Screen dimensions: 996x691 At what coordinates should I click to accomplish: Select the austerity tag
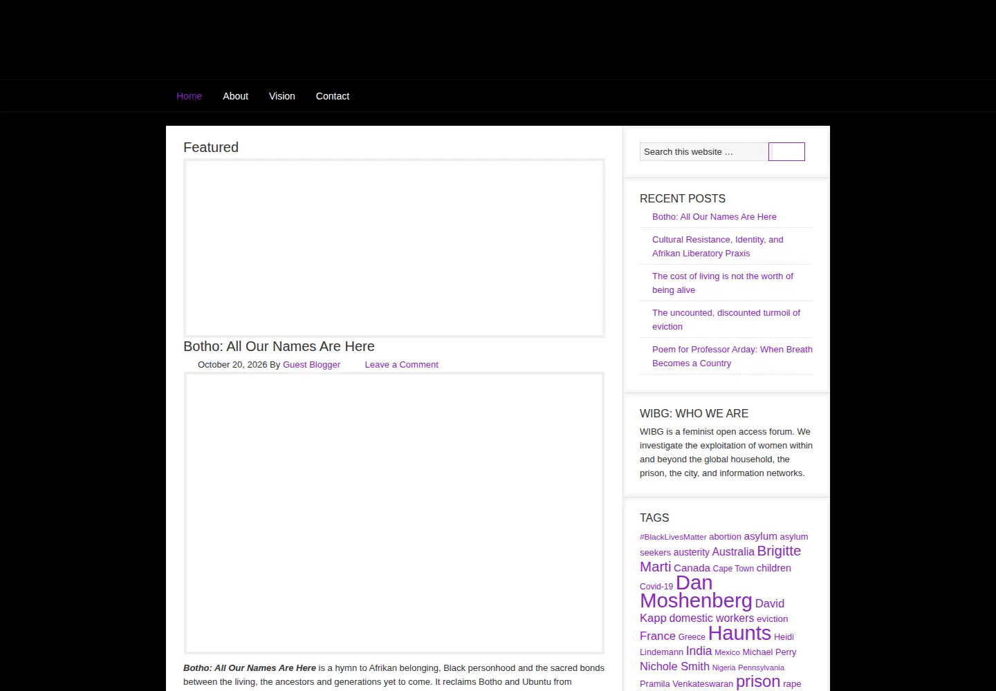(691, 552)
